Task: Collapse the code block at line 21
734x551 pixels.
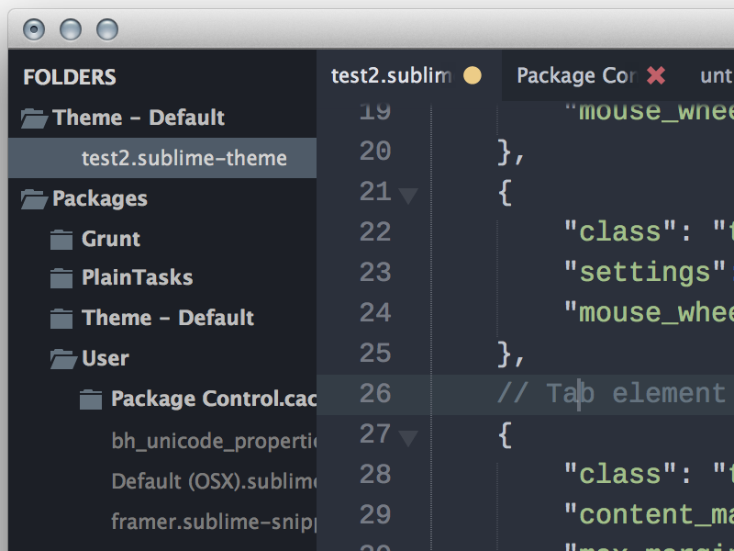Action: [x=407, y=195]
